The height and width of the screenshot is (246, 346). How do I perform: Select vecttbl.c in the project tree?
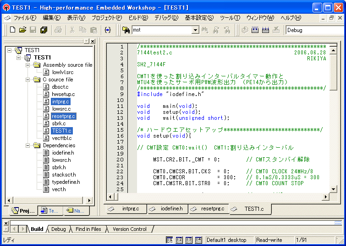pyautogui.click(x=61, y=138)
